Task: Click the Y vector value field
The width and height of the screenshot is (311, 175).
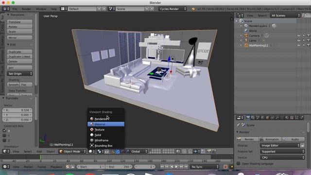Action: tap(17, 115)
